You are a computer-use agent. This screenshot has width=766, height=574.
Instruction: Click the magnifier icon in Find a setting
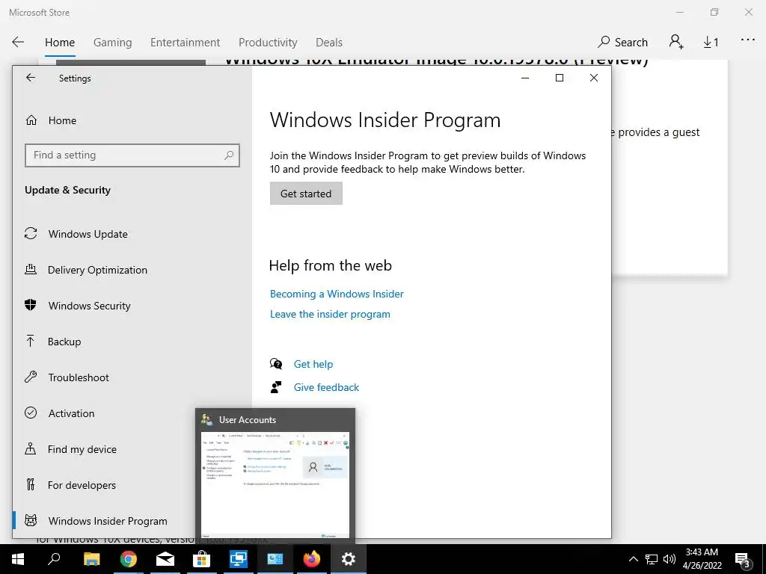tap(229, 155)
